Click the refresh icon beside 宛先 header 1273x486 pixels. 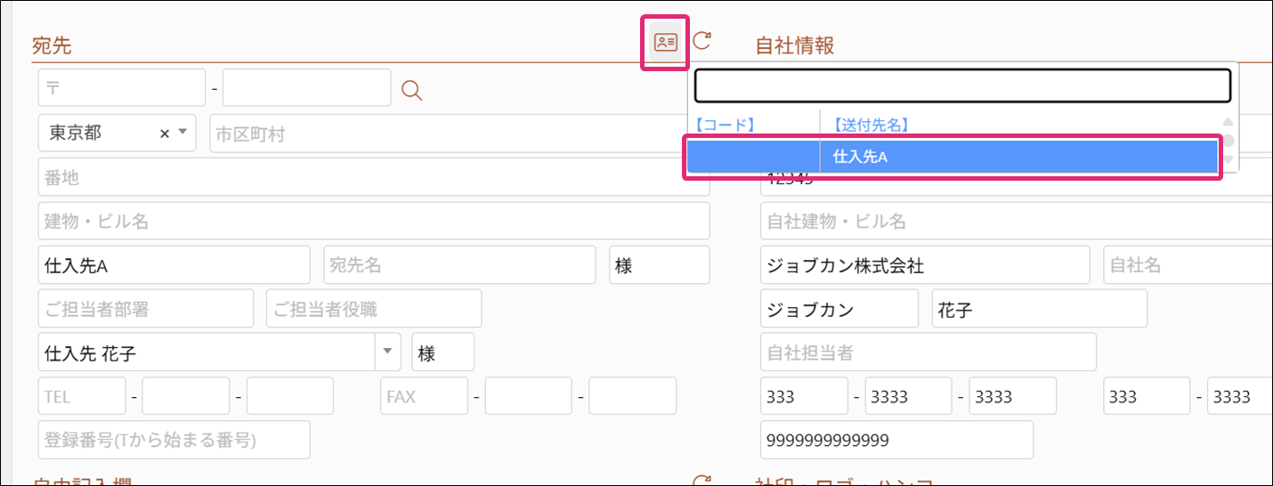pyautogui.click(x=702, y=41)
